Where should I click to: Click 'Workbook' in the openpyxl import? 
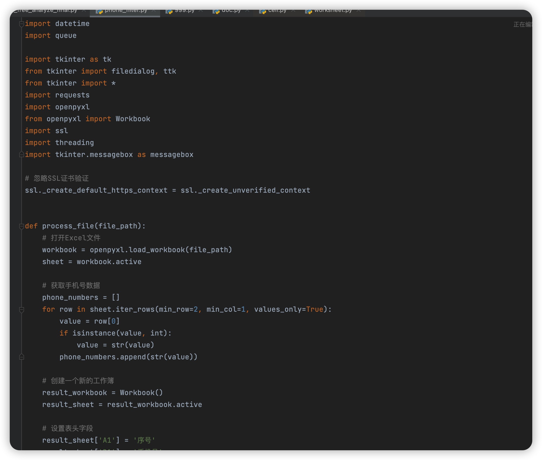(x=133, y=119)
